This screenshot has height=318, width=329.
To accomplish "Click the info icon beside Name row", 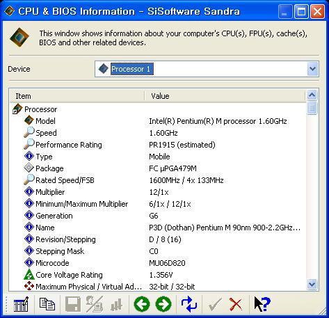I will point(29,227).
